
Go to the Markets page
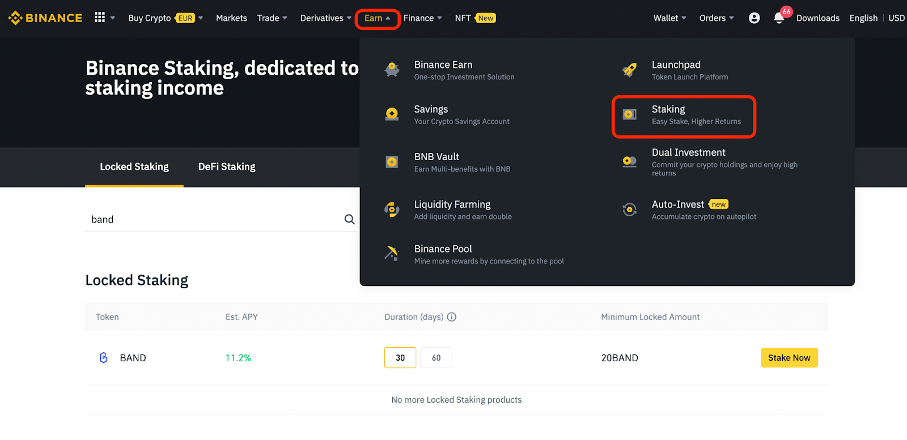tap(231, 18)
